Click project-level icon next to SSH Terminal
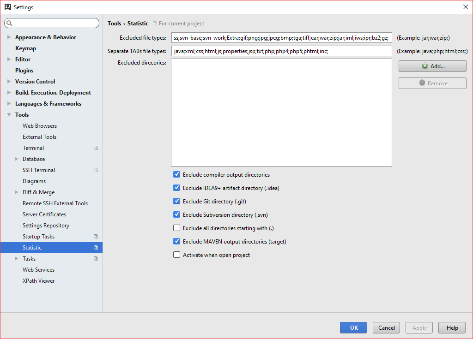This screenshot has height=339, width=473. (96, 170)
